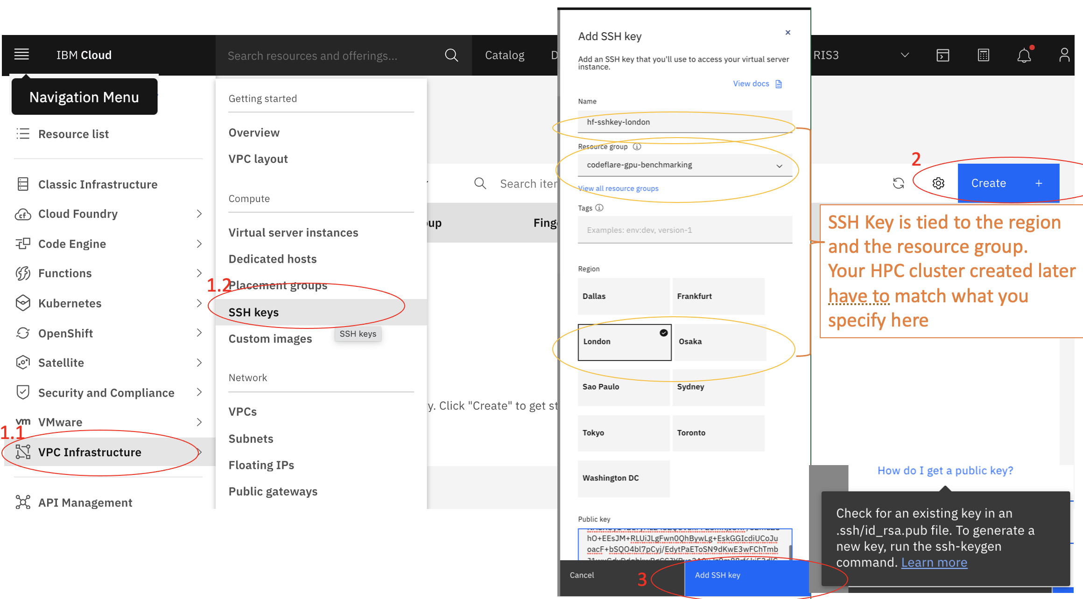Click the Add SSH key button
Viewport: 1083px width, 599px height.
click(747, 576)
